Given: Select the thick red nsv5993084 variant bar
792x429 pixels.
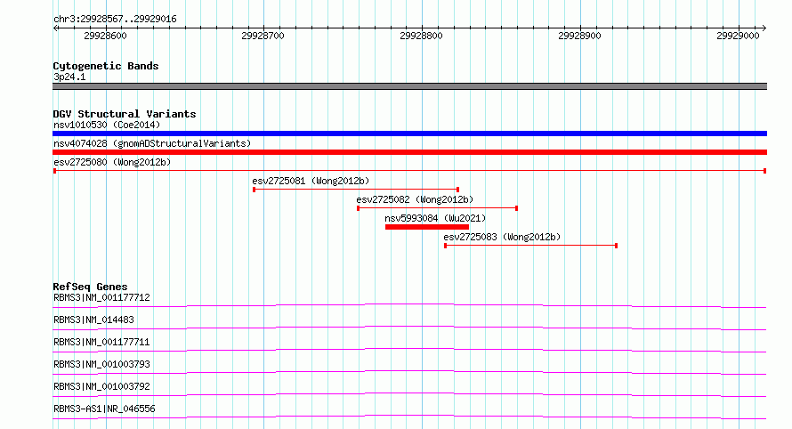Looking at the screenshot, I should [x=427, y=227].
